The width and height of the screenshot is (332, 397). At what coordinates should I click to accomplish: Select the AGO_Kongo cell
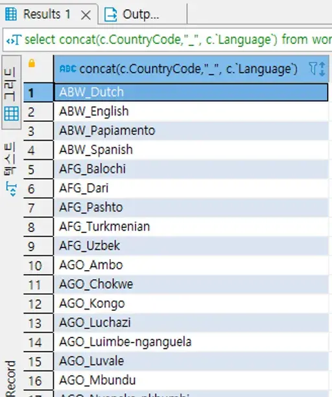coord(191,304)
